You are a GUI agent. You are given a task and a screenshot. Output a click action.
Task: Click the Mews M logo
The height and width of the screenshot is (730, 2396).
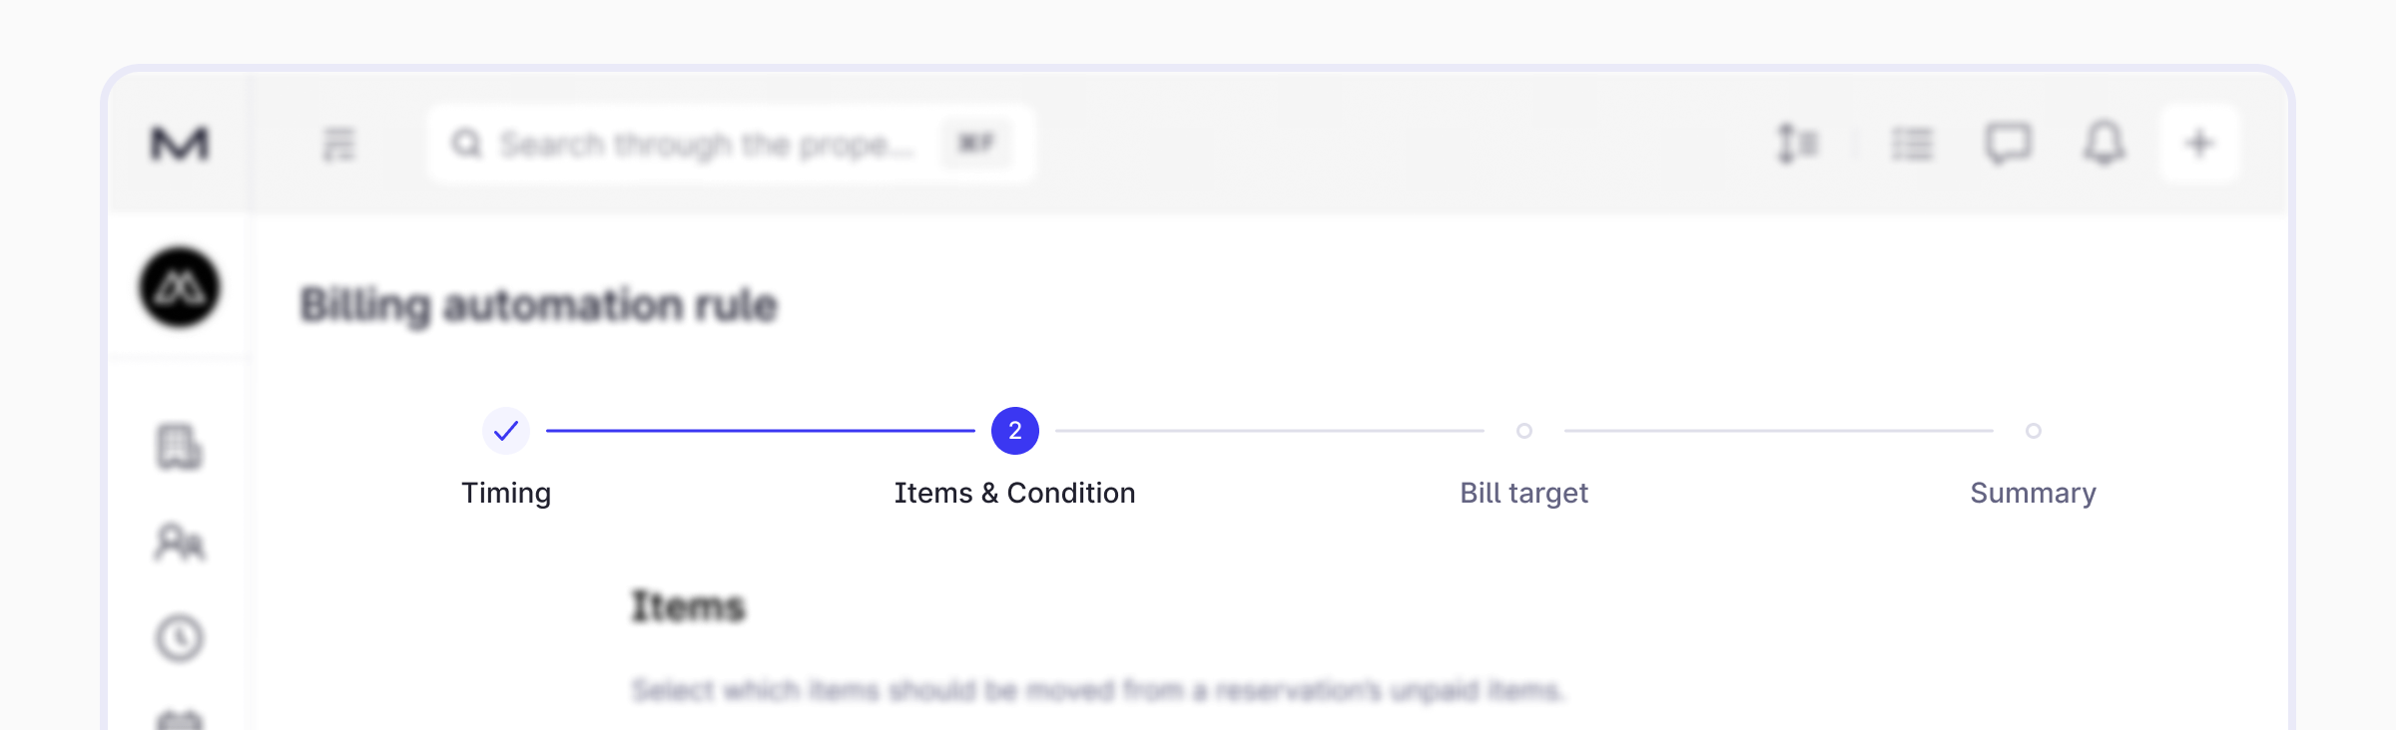180,145
